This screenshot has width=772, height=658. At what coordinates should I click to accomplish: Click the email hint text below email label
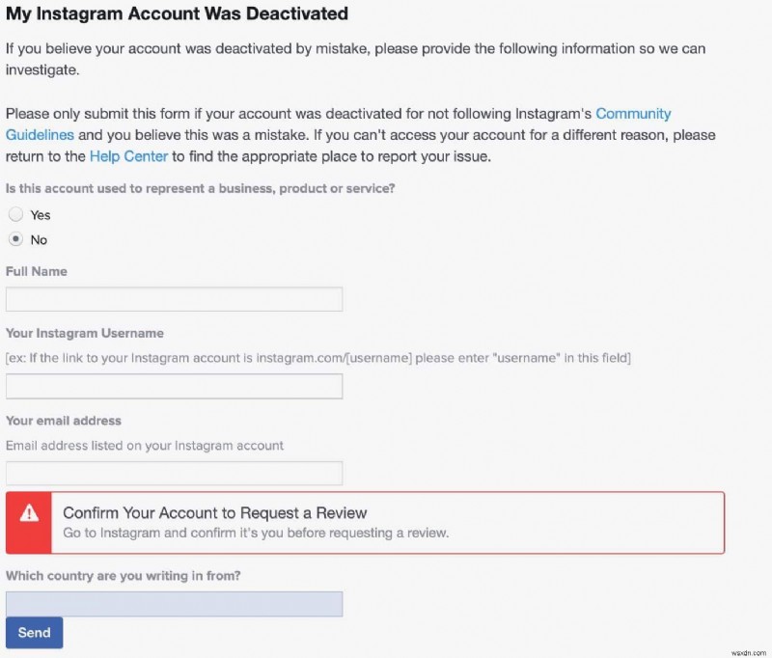point(144,445)
